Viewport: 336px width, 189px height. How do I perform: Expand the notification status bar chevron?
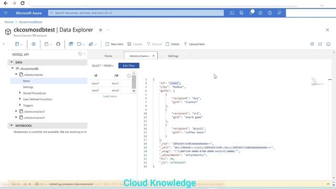click(328, 184)
